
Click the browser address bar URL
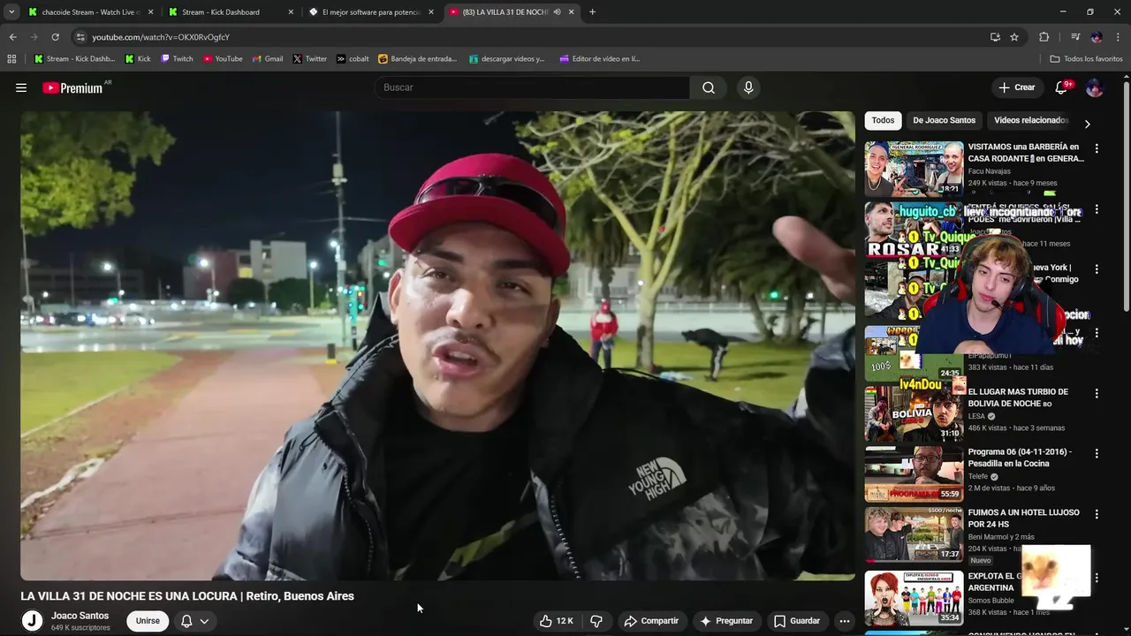[x=161, y=37]
